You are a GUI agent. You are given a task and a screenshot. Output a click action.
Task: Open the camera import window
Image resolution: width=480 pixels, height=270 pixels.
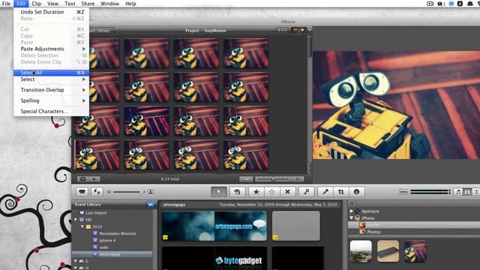(x=82, y=192)
